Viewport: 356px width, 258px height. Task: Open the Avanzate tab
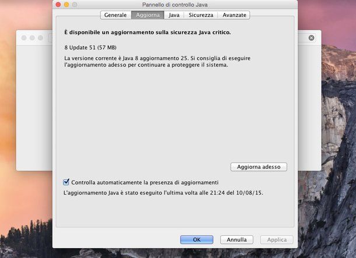[234, 15]
